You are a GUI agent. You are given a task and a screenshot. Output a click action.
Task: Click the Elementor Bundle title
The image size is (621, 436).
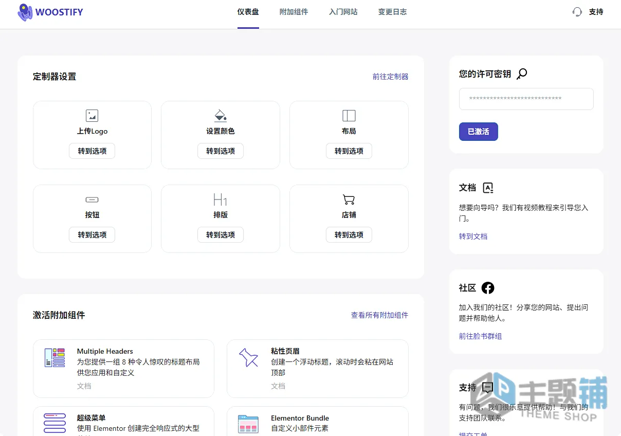(x=300, y=418)
